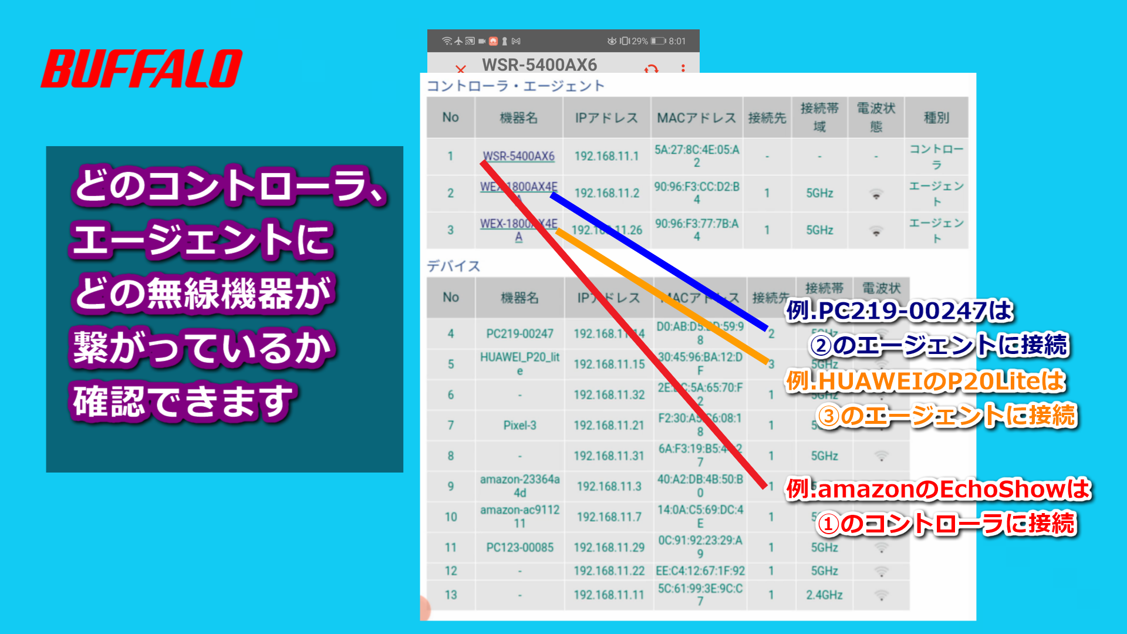Click MAC address EE:C4:12:67:1F:92

tap(700, 571)
